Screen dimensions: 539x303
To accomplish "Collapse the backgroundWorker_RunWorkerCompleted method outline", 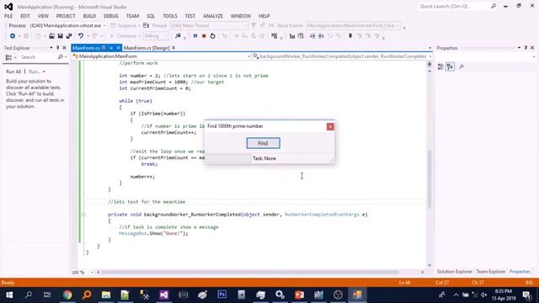I will [x=83, y=215].
